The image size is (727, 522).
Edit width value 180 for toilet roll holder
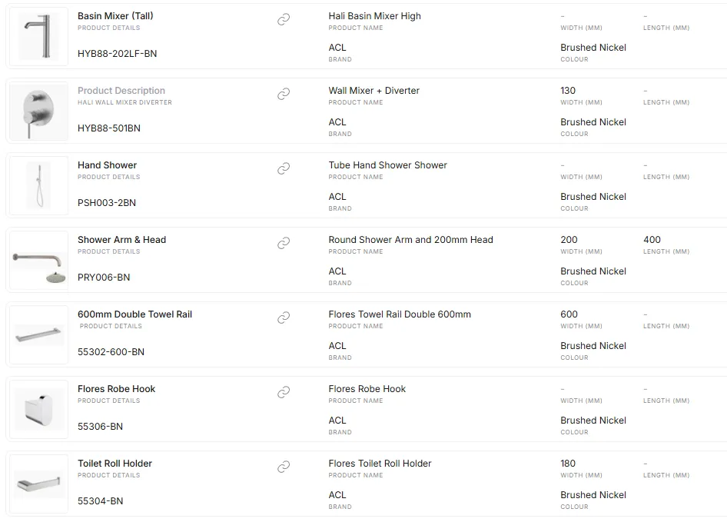(568, 464)
